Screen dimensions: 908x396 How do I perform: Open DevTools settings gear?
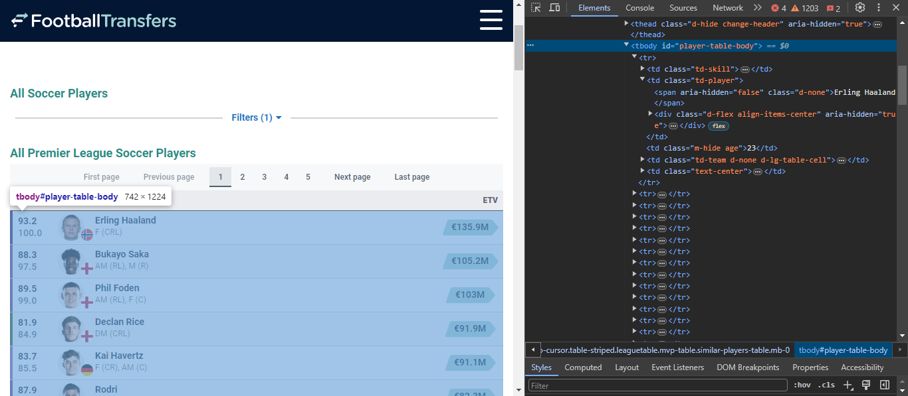tap(860, 8)
